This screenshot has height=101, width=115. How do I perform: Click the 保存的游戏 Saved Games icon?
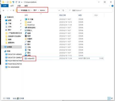tap(26, 27)
